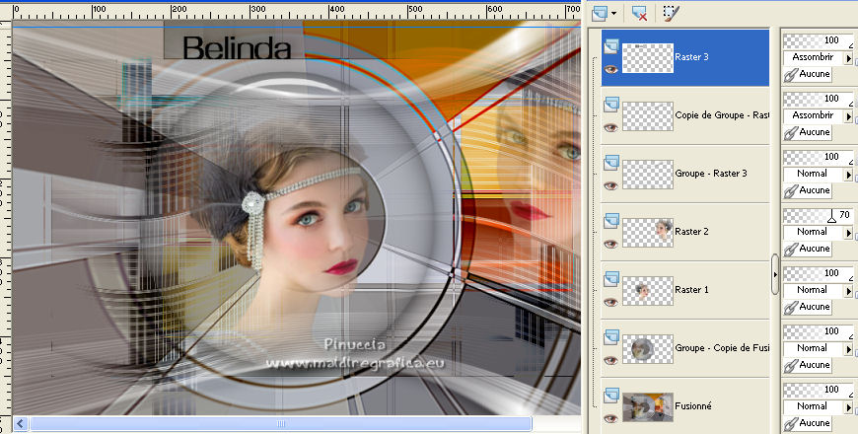Image resolution: width=858 pixels, height=434 pixels.
Task: Toggle visibility of Groupe - Copie de Fusi layer
Action: (610, 360)
